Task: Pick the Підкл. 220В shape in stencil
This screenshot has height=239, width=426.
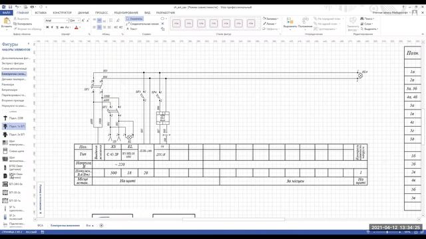Action: pyautogui.click(x=13, y=118)
